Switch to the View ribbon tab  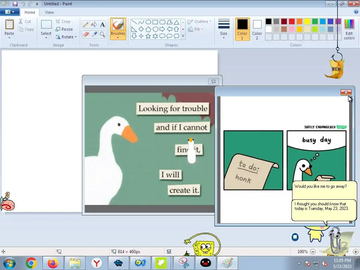pos(49,12)
